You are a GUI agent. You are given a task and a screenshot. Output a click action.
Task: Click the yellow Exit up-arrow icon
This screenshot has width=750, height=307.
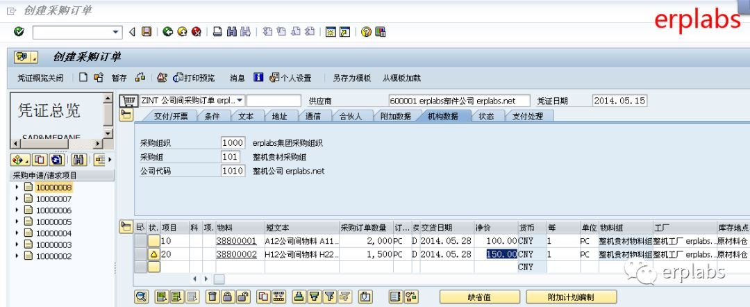[x=182, y=32]
